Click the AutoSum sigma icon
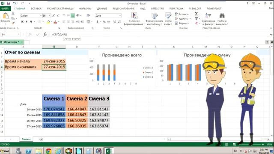This screenshot has width=274, height=154. tap(197, 14)
